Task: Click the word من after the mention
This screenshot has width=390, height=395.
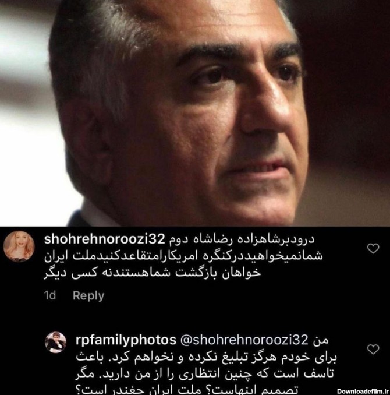Action: coord(321,340)
